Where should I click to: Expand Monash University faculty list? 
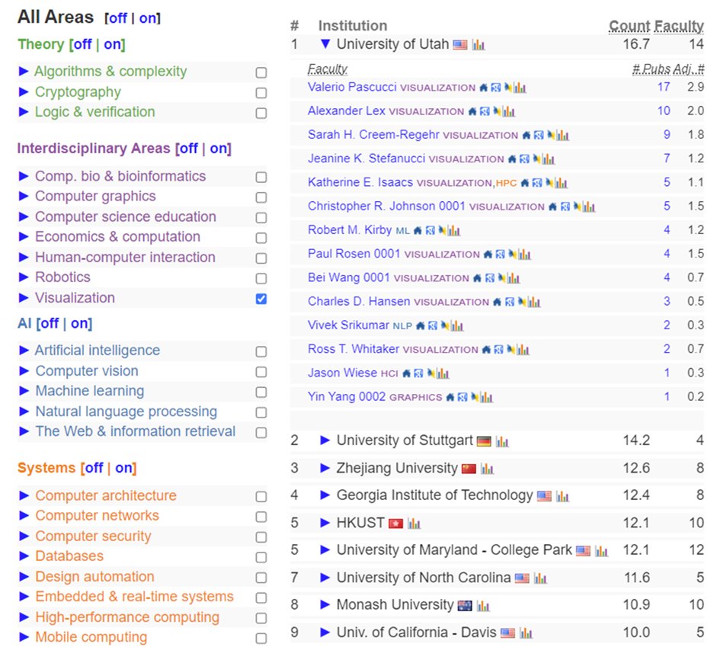[325, 605]
